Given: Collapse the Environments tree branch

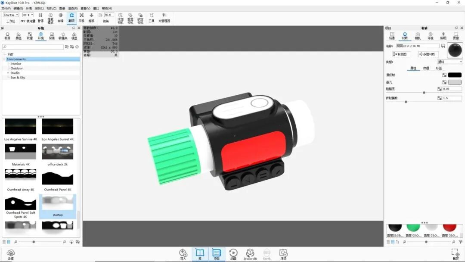Looking at the screenshot, I should pyautogui.click(x=4, y=59).
